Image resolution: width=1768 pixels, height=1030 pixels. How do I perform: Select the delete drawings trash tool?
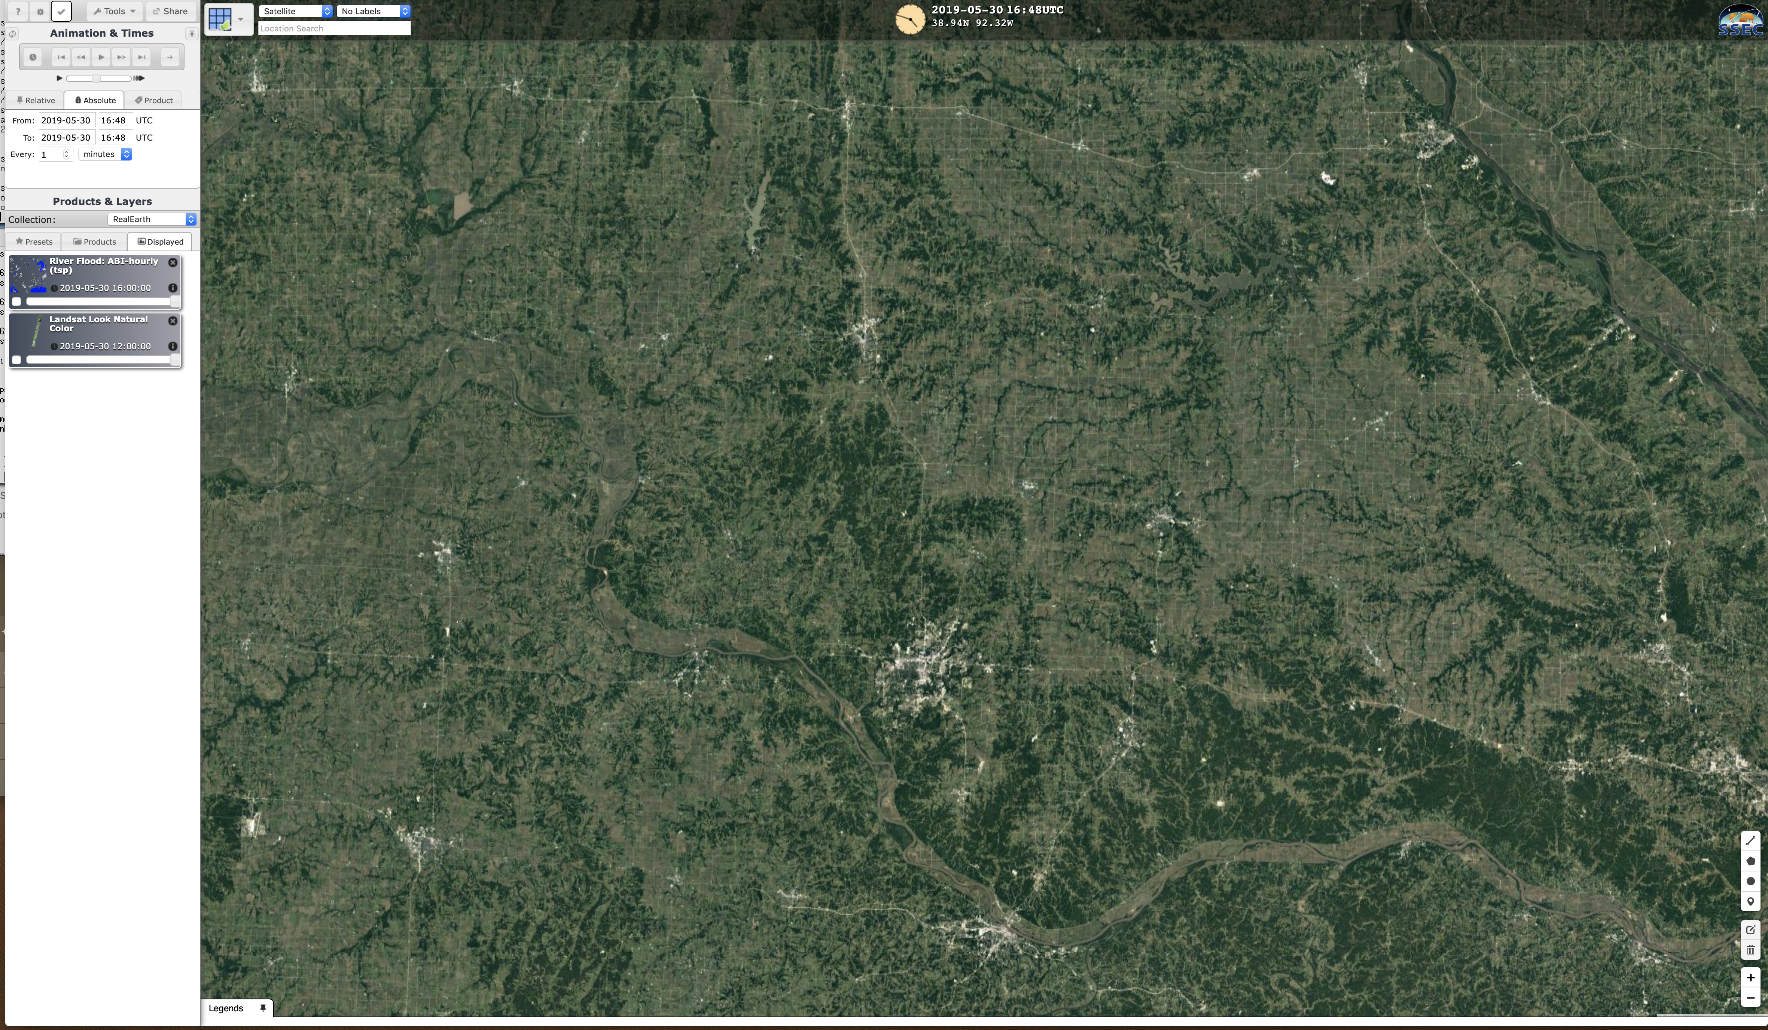point(1750,950)
